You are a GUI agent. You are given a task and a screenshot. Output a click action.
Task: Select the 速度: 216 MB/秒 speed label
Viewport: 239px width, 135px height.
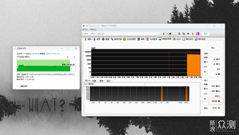coord(68,65)
